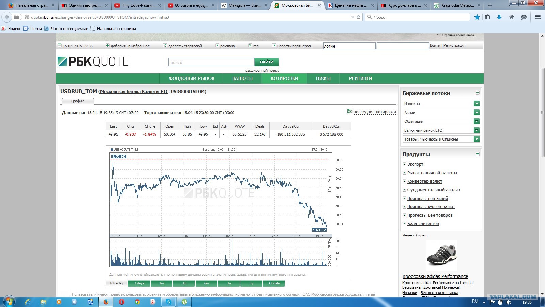Open uTorrent from the taskbar
Image resolution: width=545 pixels, height=307 pixels.
pyautogui.click(x=184, y=302)
